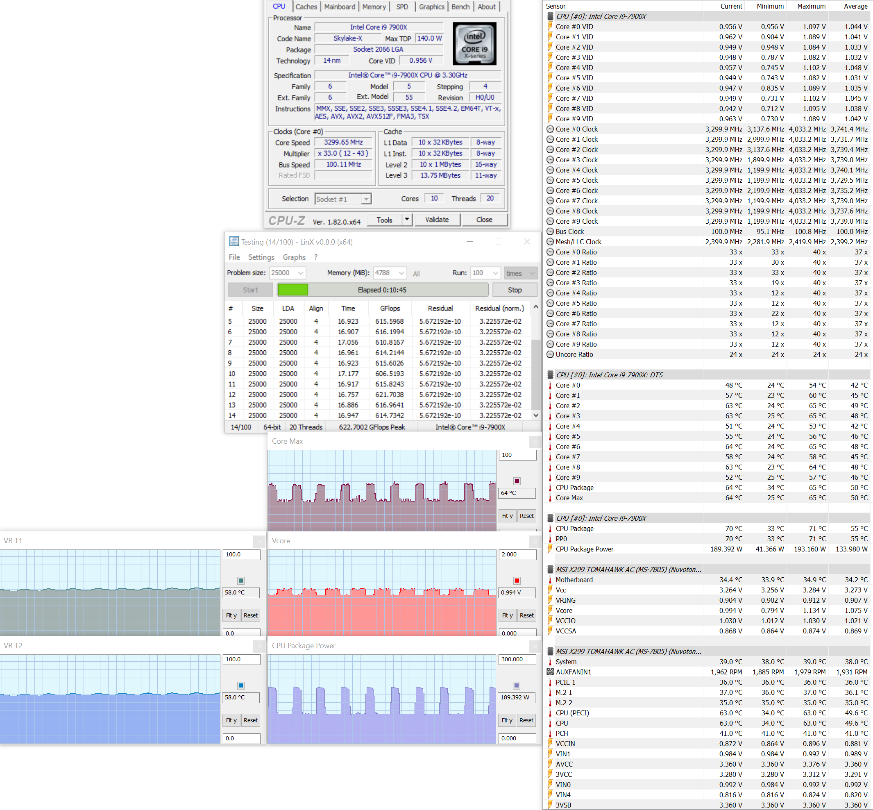The image size is (873, 810).
Task: Click the lightning bolt icon for CPU Package Power
Action: point(550,549)
